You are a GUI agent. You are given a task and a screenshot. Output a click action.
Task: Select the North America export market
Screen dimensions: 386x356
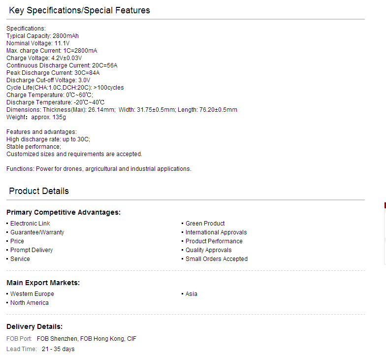[x=30, y=302]
